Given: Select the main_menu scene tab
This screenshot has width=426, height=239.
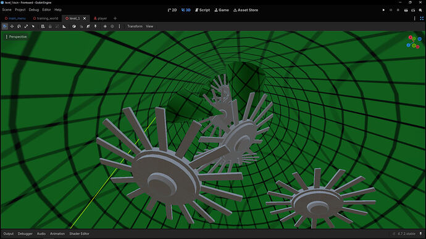Looking at the screenshot, I should click(15, 18).
